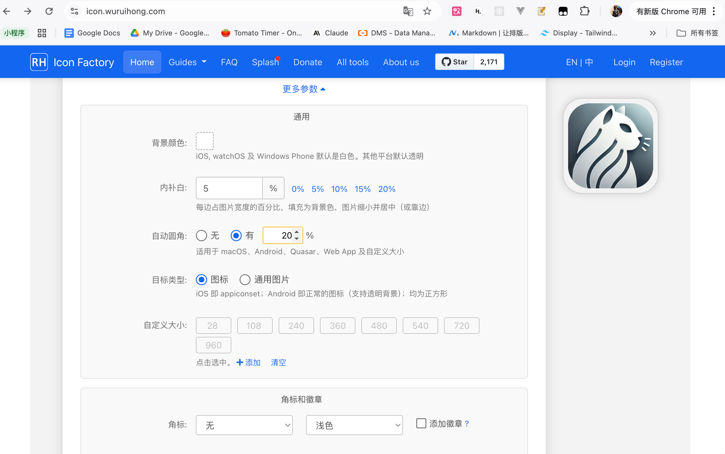Select 有 for auto rounded corners
The width and height of the screenshot is (725, 454).
click(236, 235)
